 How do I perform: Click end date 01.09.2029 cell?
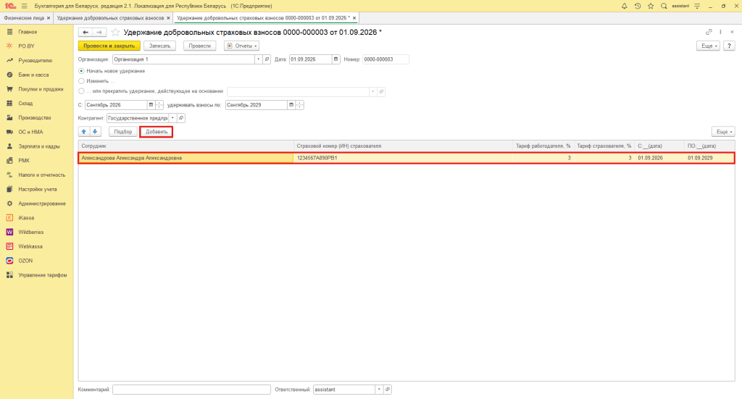point(709,159)
